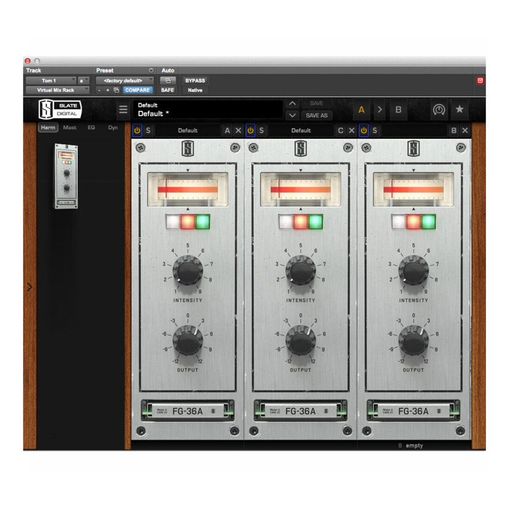Go to previous preset with up chevron
This screenshot has height=509, width=509.
tap(292, 103)
